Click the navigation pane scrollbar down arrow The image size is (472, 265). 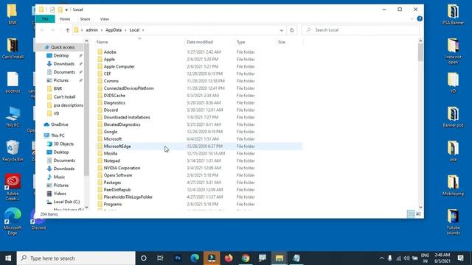pyautogui.click(x=87, y=208)
